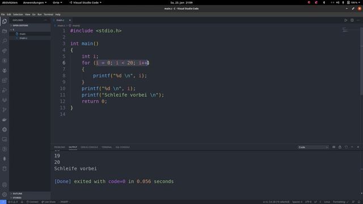The height and width of the screenshot is (204, 363).
Task: Click the Connect status bar button
Action: 32,202
